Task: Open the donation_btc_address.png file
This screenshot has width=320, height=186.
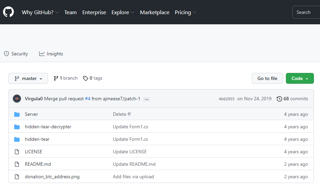Action: point(52,177)
